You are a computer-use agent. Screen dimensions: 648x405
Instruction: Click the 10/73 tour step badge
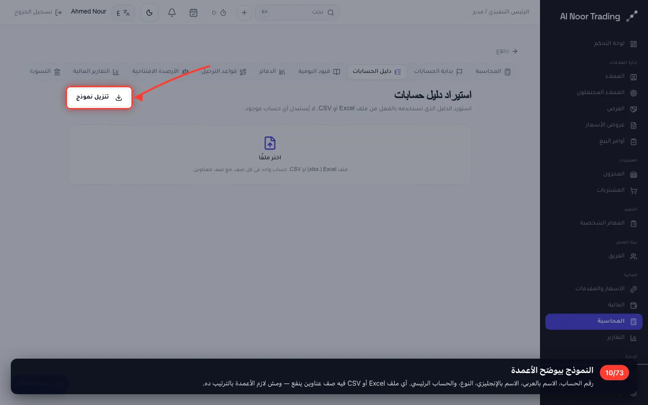pos(614,373)
